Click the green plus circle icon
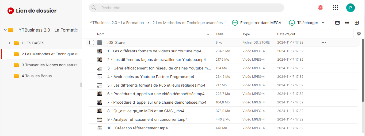This screenshot has width=365, height=136. click(x=235, y=23)
